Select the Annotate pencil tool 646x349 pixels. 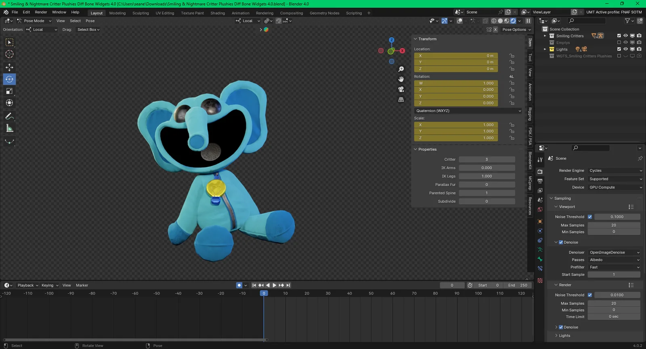coord(9,116)
